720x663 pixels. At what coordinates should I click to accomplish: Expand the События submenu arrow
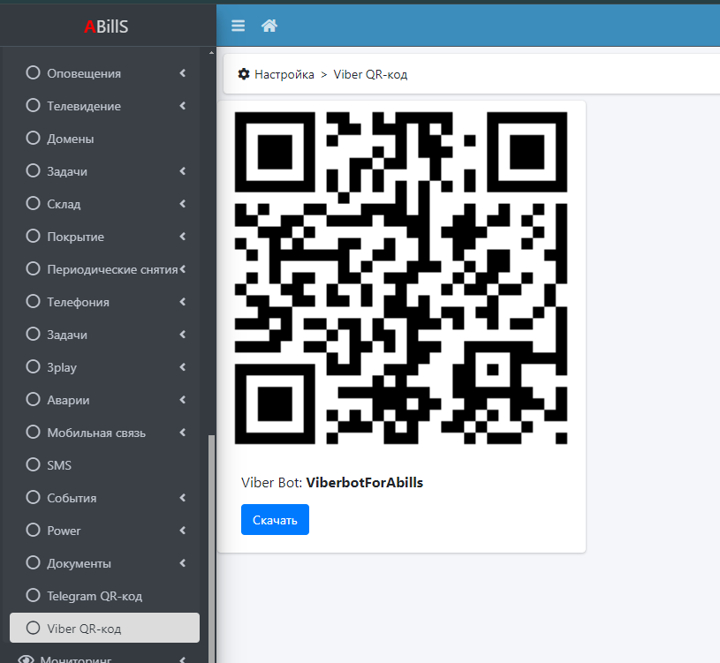183,497
